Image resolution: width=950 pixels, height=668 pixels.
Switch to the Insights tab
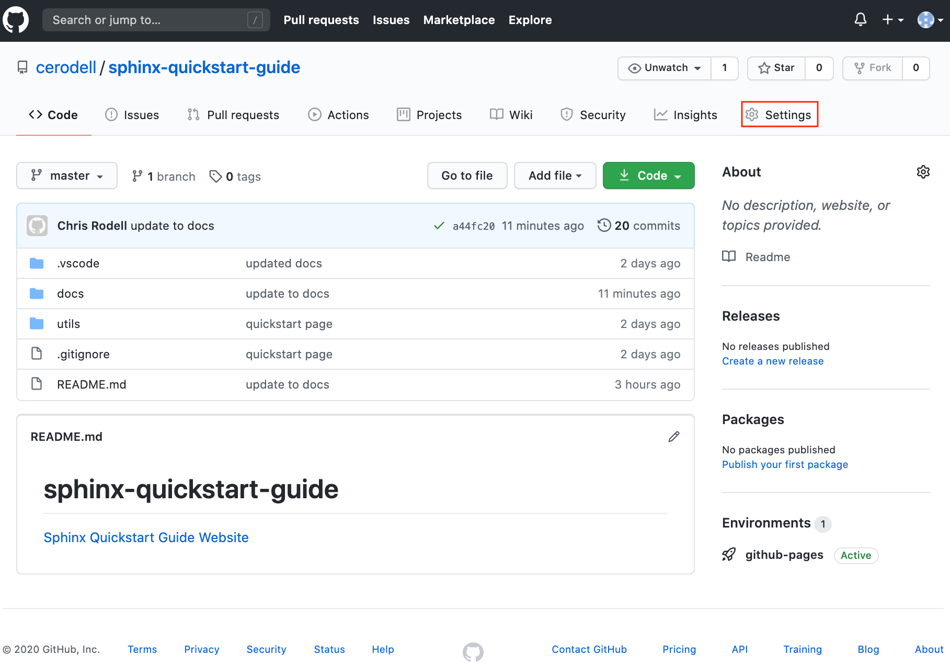(x=685, y=115)
